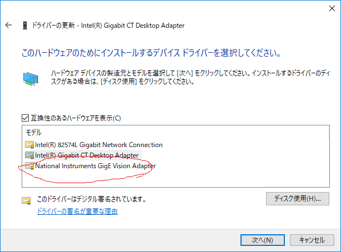The image size is (341, 252).
Task: Proceed with the 次へ(N) button
Action: [262, 240]
